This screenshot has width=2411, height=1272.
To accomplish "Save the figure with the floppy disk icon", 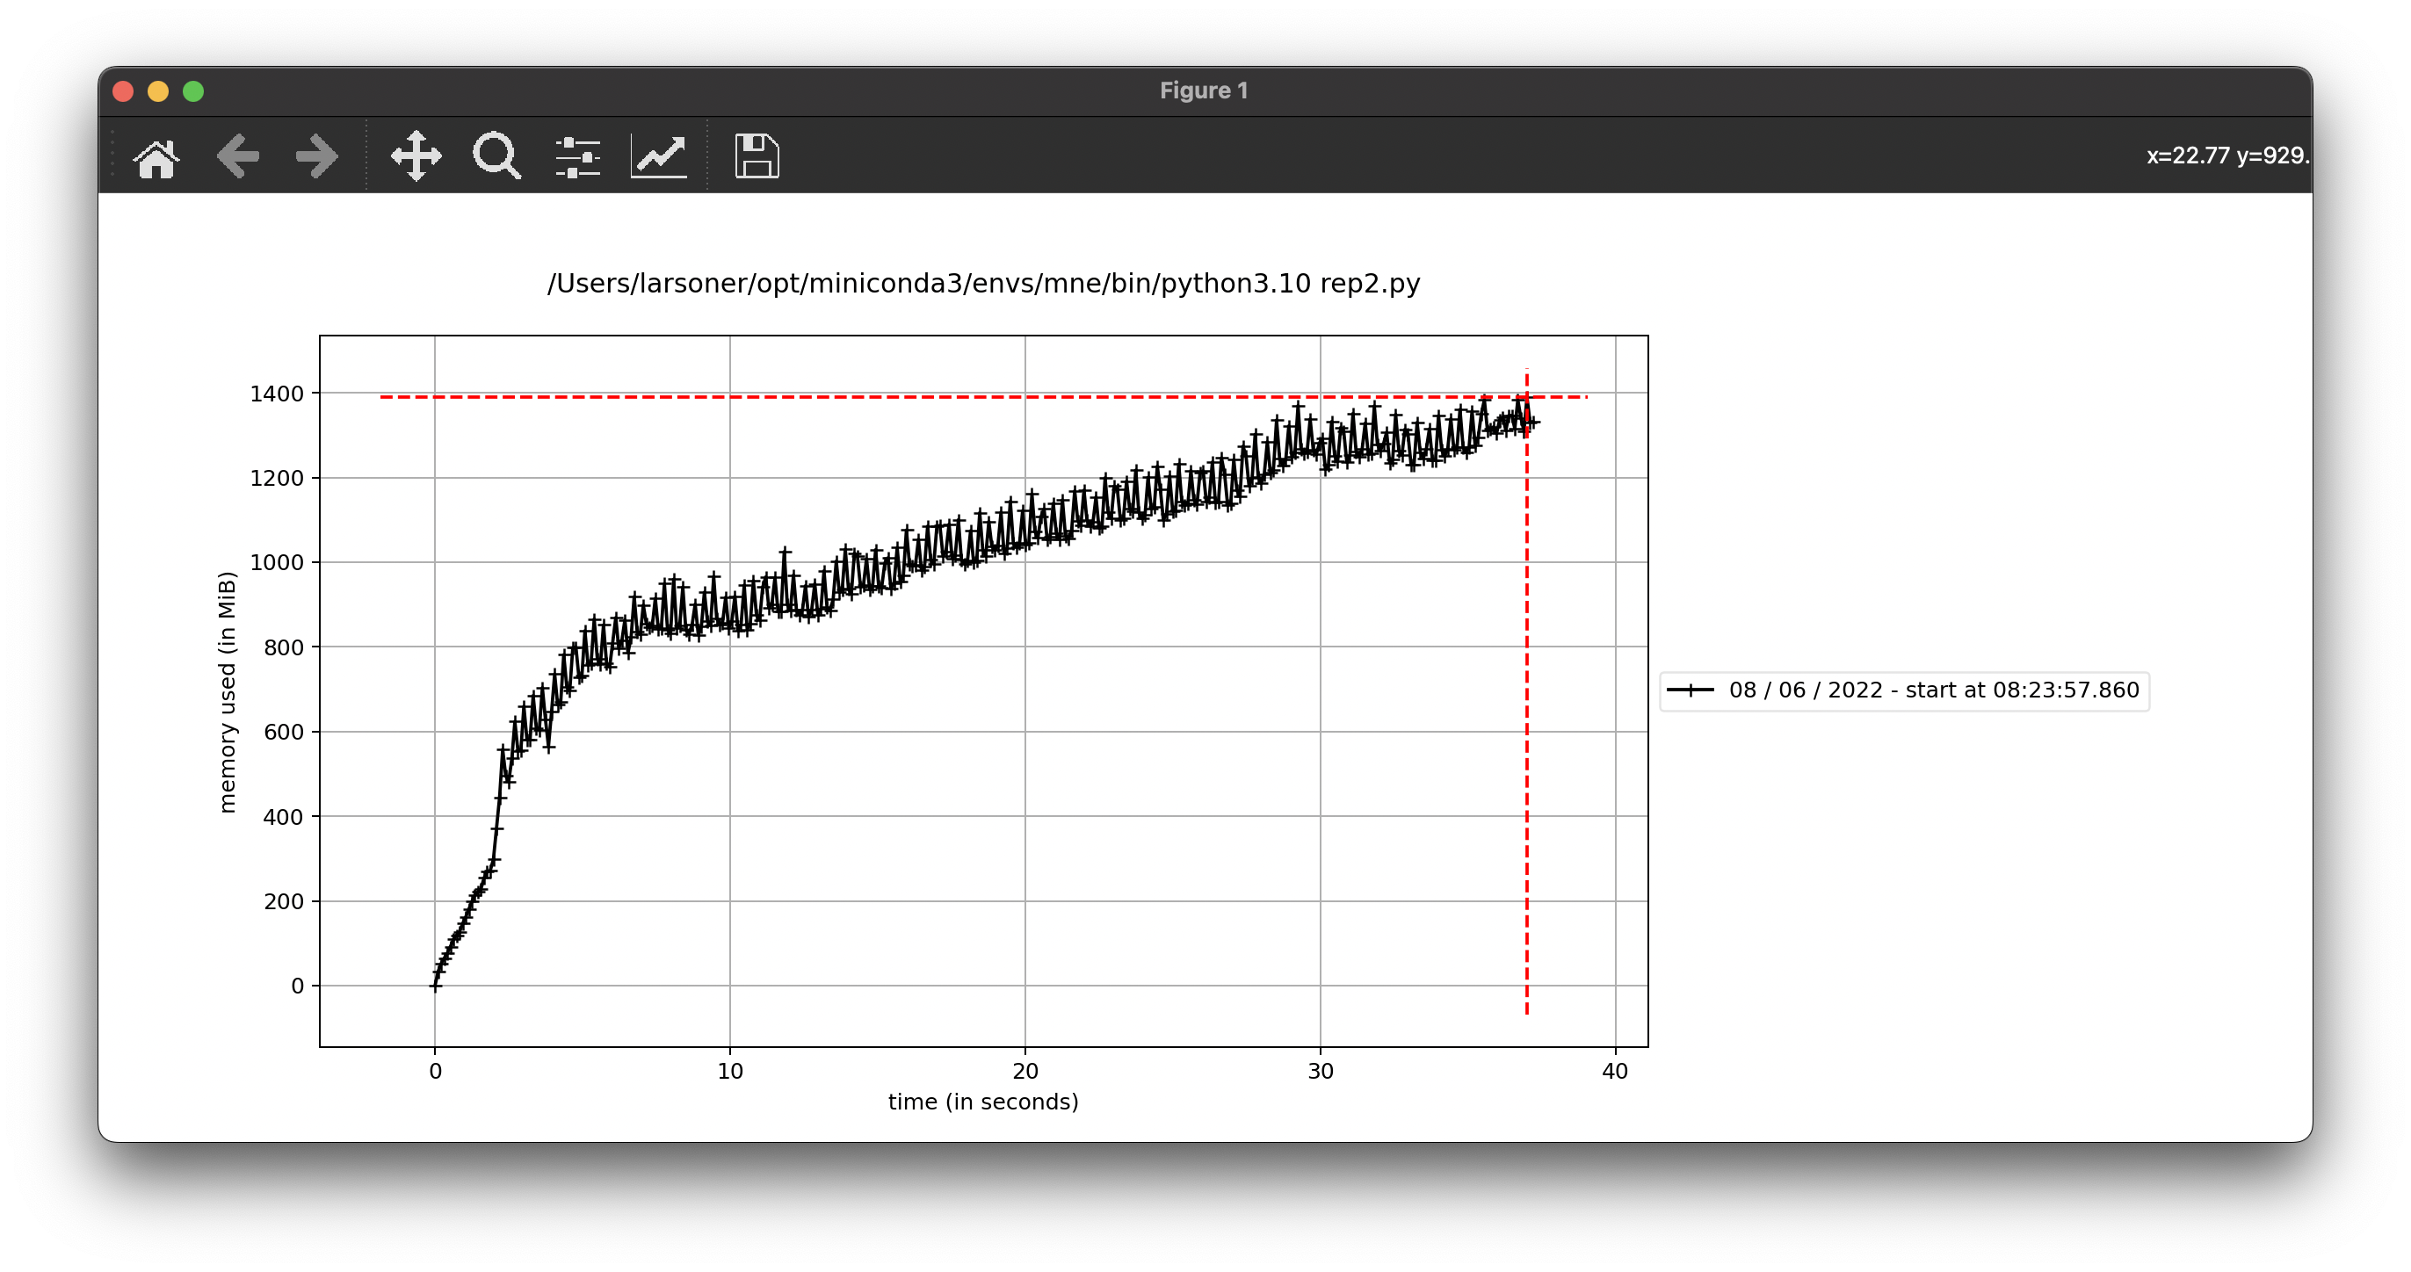I will [757, 156].
